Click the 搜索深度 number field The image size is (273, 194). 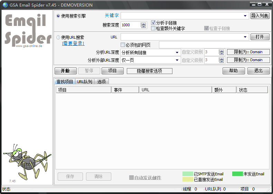tap(131, 25)
